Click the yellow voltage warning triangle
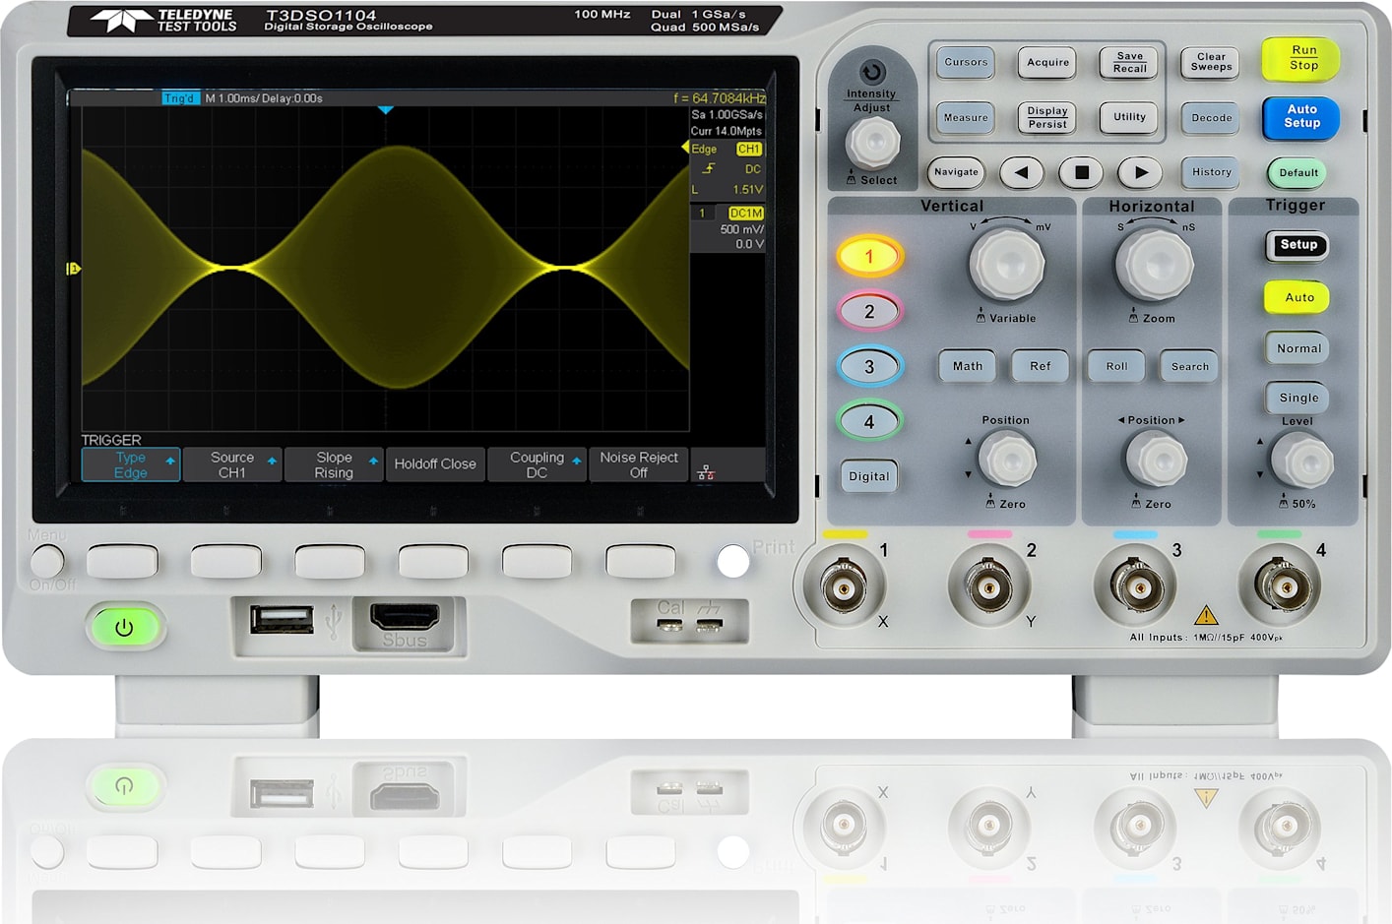The height and width of the screenshot is (924, 1392). pyautogui.click(x=1206, y=616)
